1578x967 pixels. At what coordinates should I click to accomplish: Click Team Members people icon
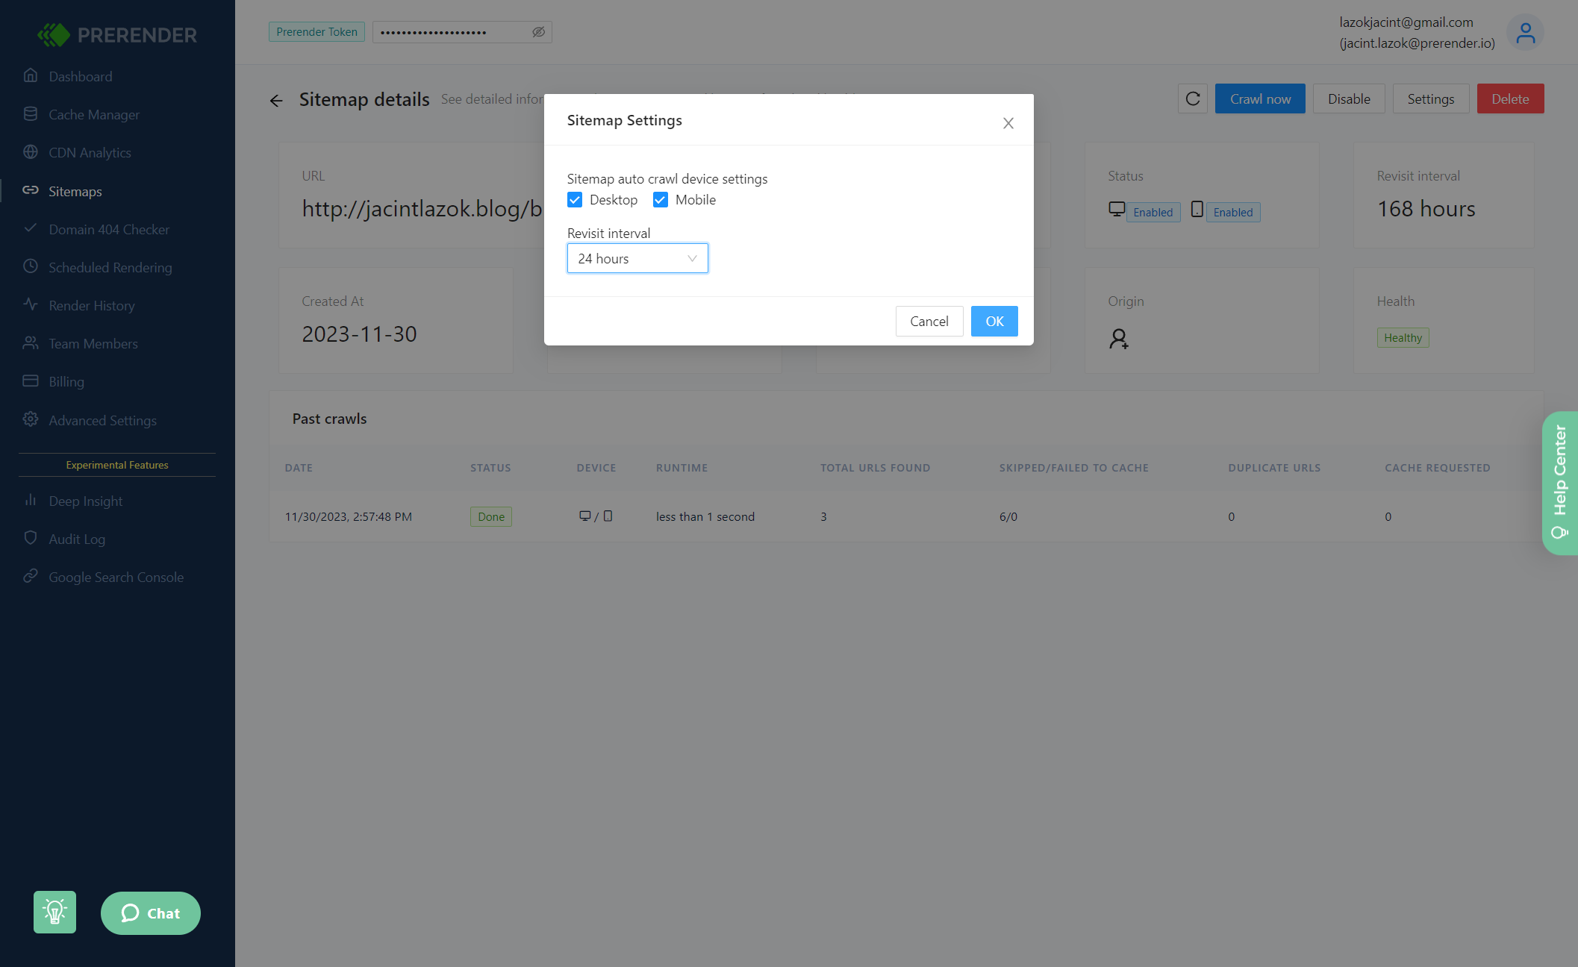point(31,342)
